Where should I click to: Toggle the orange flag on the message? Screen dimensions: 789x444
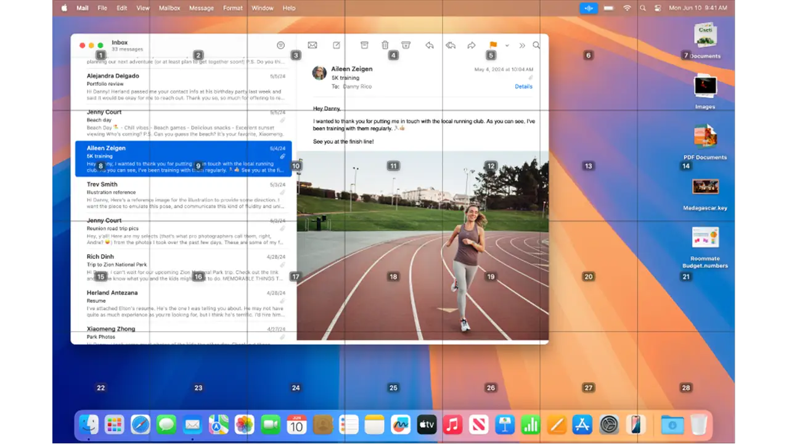pos(493,45)
